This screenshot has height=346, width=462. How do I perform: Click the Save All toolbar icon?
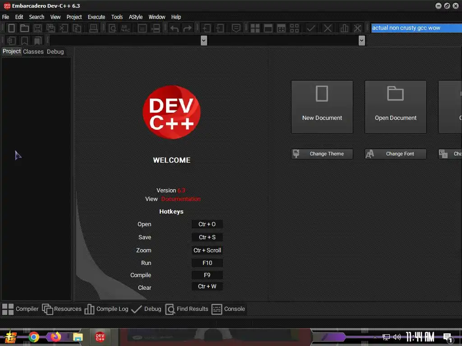click(x=51, y=28)
